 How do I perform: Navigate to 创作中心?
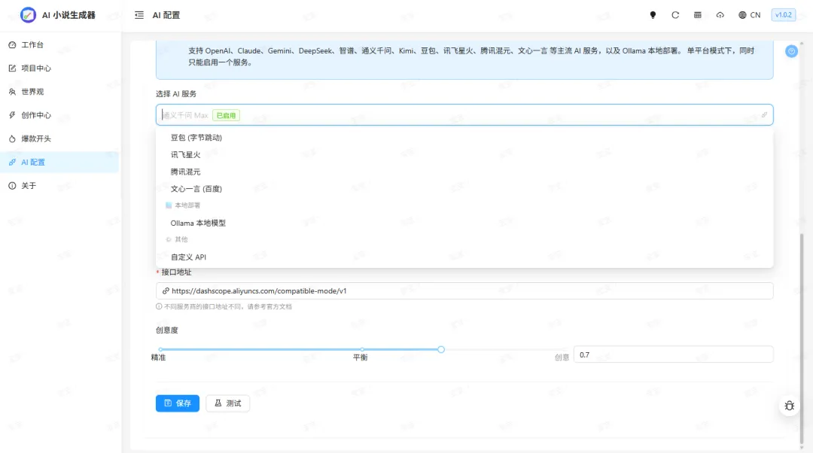pos(59,115)
